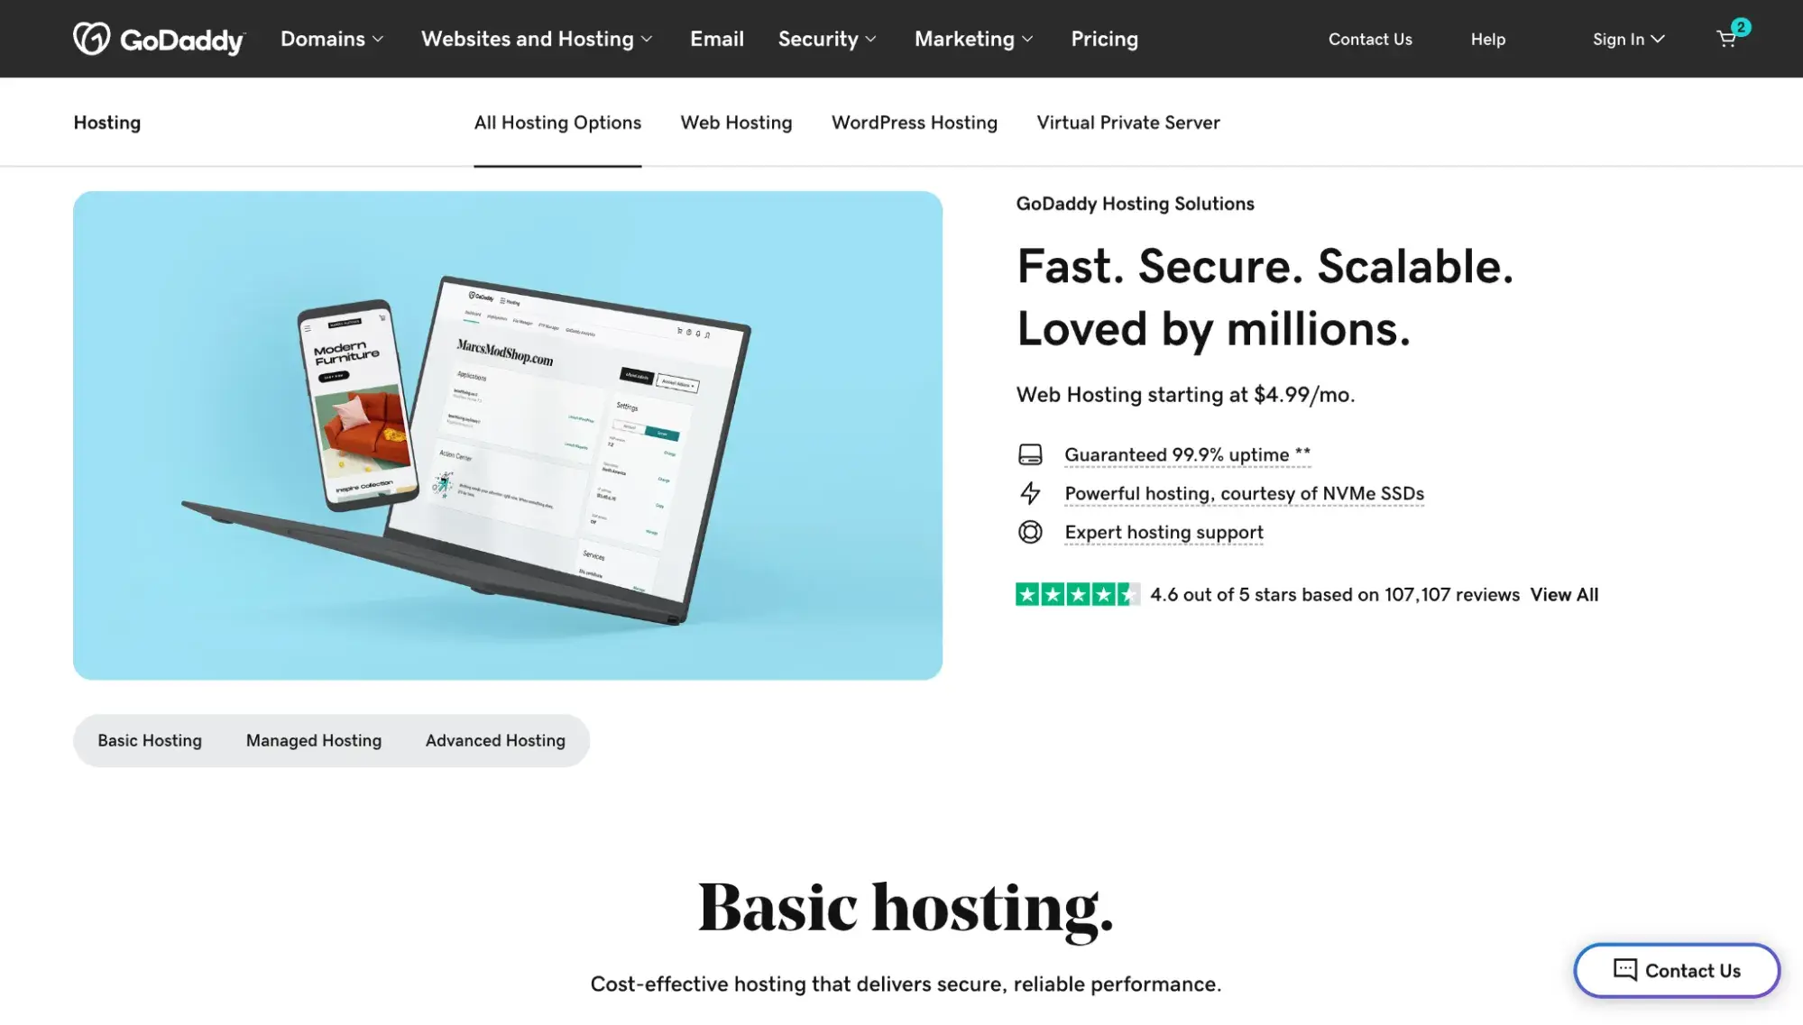
Task: Click the chat bubble Contact Us icon
Action: pyautogui.click(x=1624, y=969)
